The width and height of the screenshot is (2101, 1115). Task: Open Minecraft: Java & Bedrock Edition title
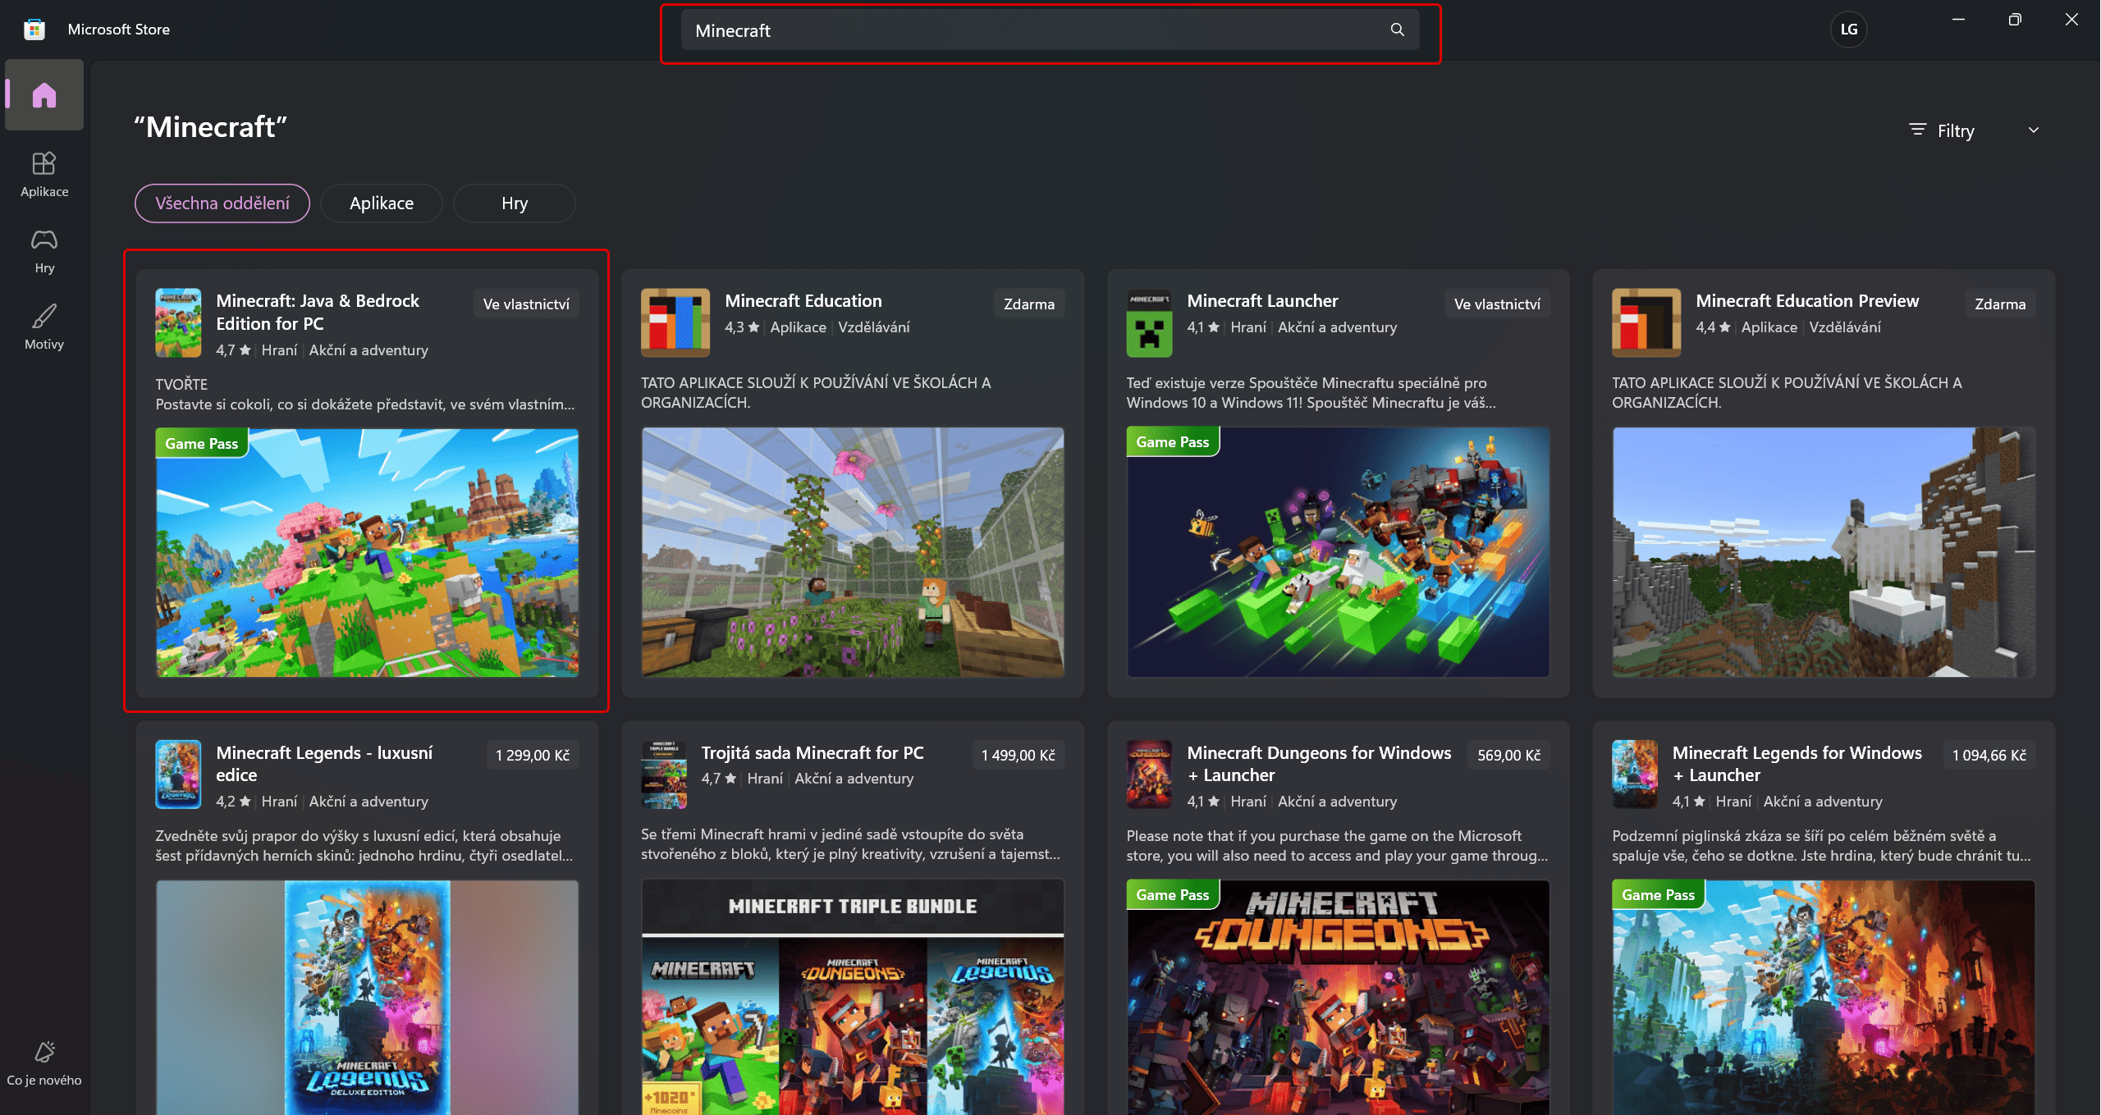tap(318, 312)
